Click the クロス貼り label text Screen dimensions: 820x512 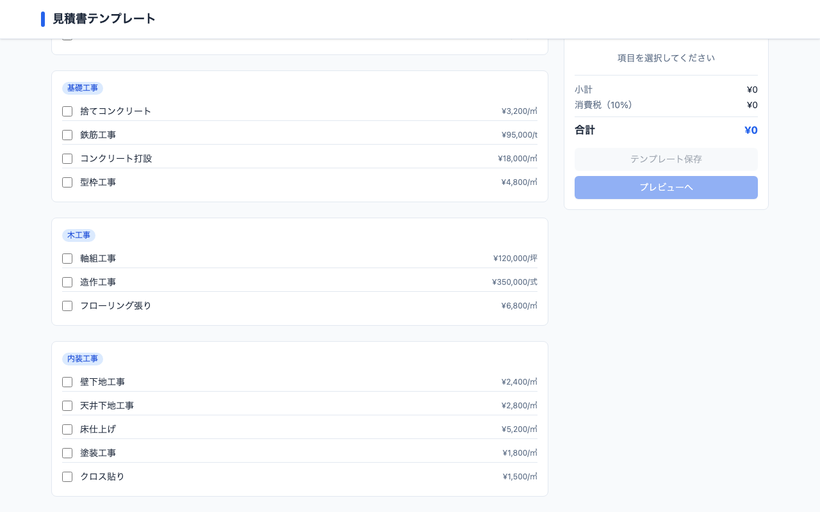102,477
